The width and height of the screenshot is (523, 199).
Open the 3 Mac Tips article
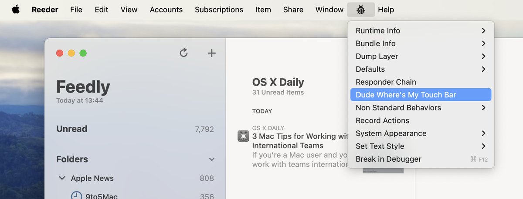tap(300, 141)
